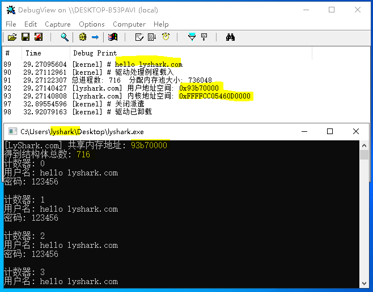This screenshot has height=292, width=373.
Task: Click the History Depth toolbar icon
Action: click(x=204, y=37)
